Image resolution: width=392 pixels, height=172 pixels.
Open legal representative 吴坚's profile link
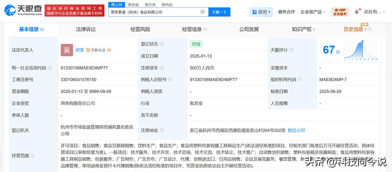(x=80, y=50)
